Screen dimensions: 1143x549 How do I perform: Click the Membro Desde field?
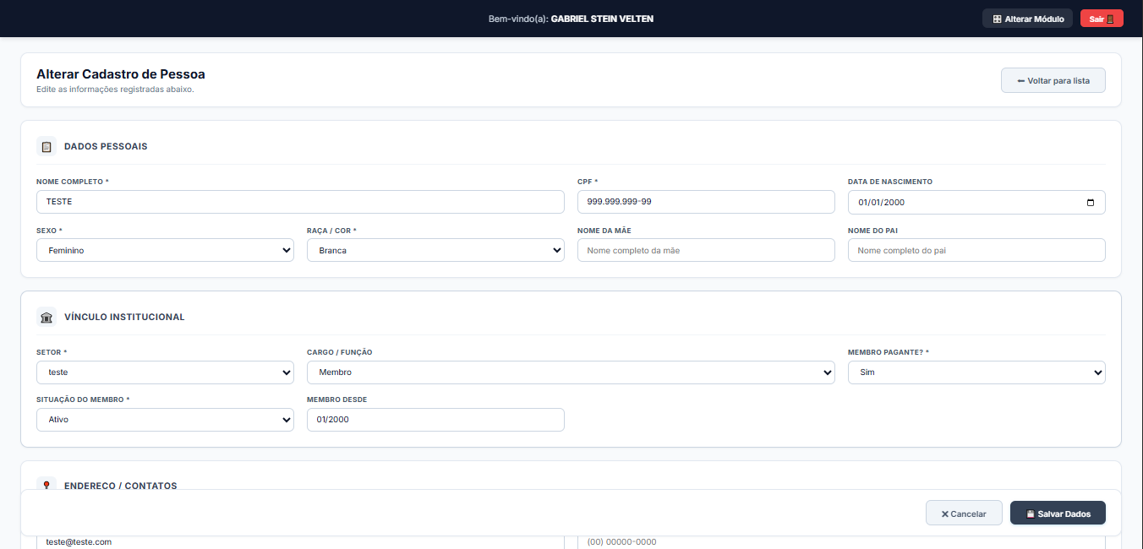click(x=435, y=420)
